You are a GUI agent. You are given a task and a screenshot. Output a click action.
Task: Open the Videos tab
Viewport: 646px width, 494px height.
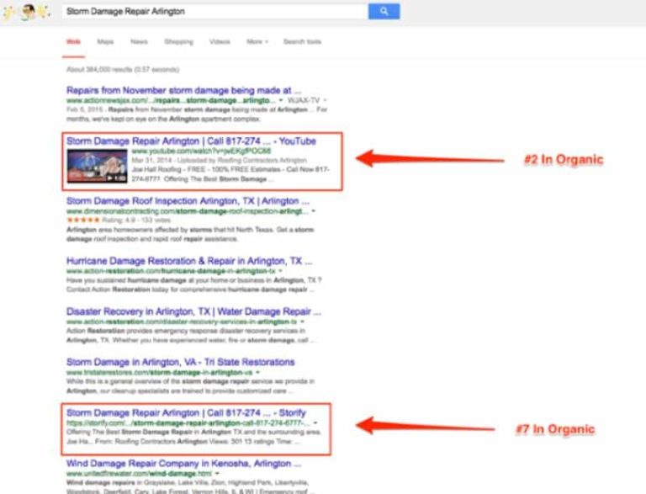(x=220, y=41)
